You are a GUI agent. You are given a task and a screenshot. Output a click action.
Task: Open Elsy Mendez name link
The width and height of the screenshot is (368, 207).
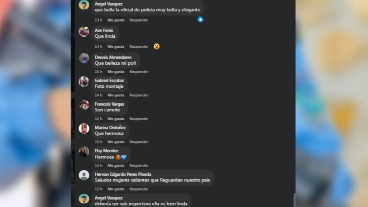(x=106, y=151)
